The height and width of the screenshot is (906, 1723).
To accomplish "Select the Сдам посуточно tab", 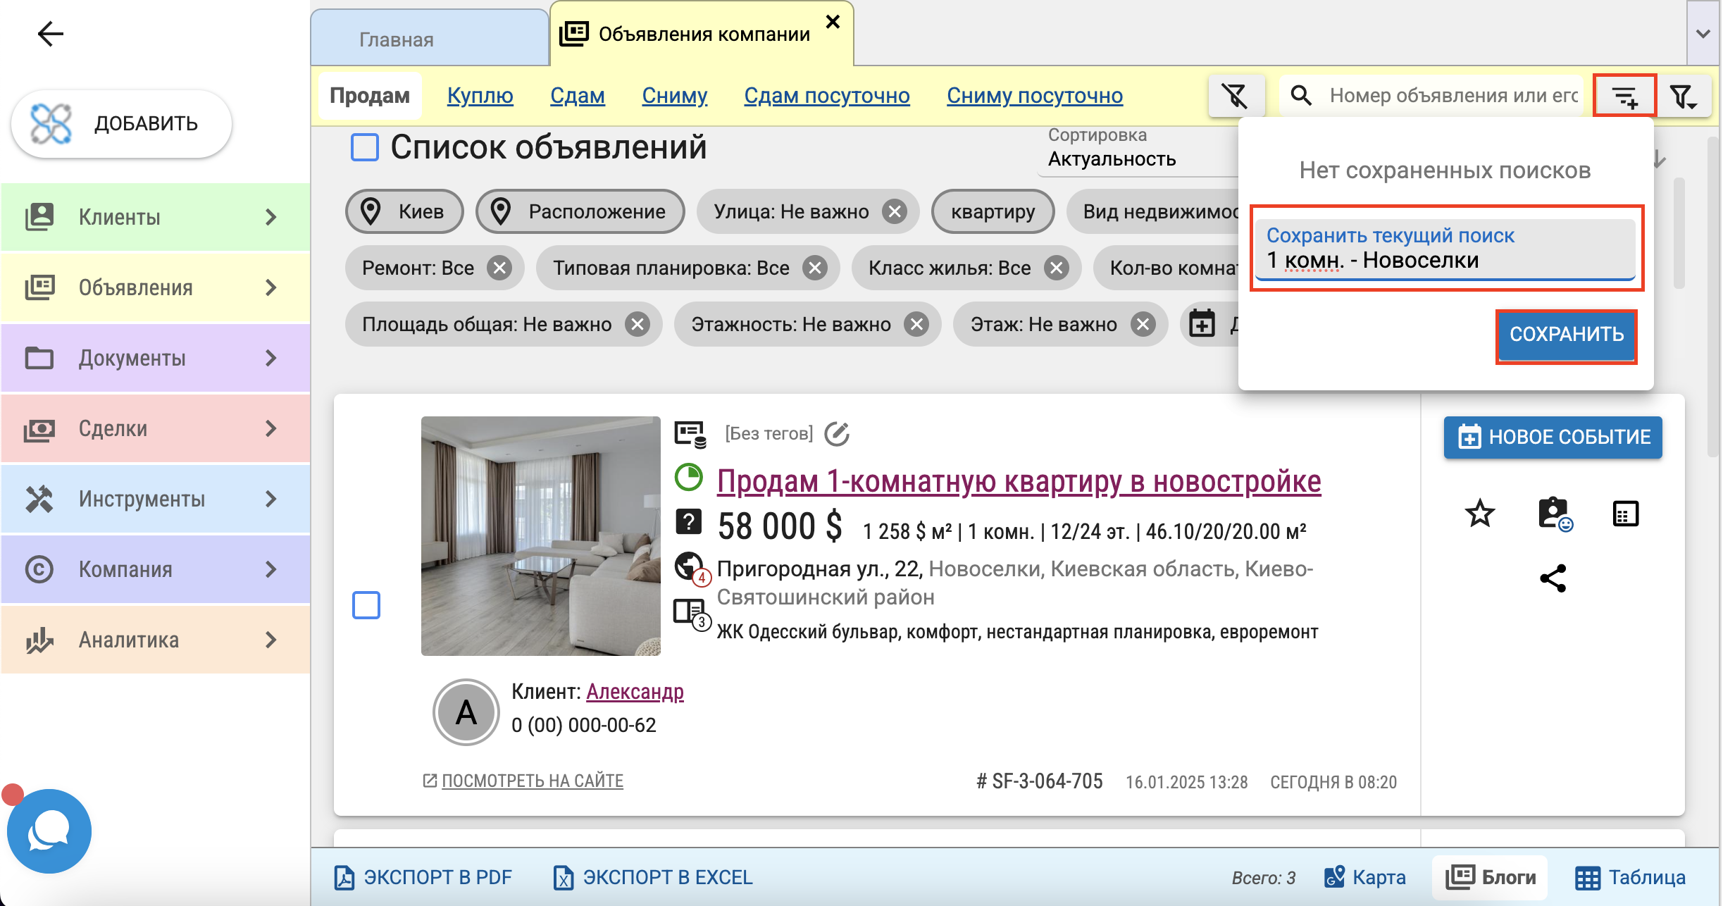I will [826, 96].
